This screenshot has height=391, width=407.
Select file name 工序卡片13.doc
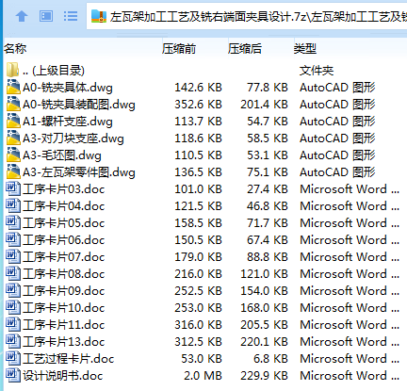pos(64,342)
